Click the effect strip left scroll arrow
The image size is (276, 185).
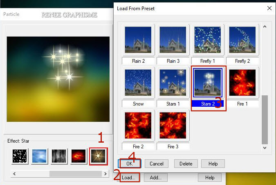click(14, 174)
